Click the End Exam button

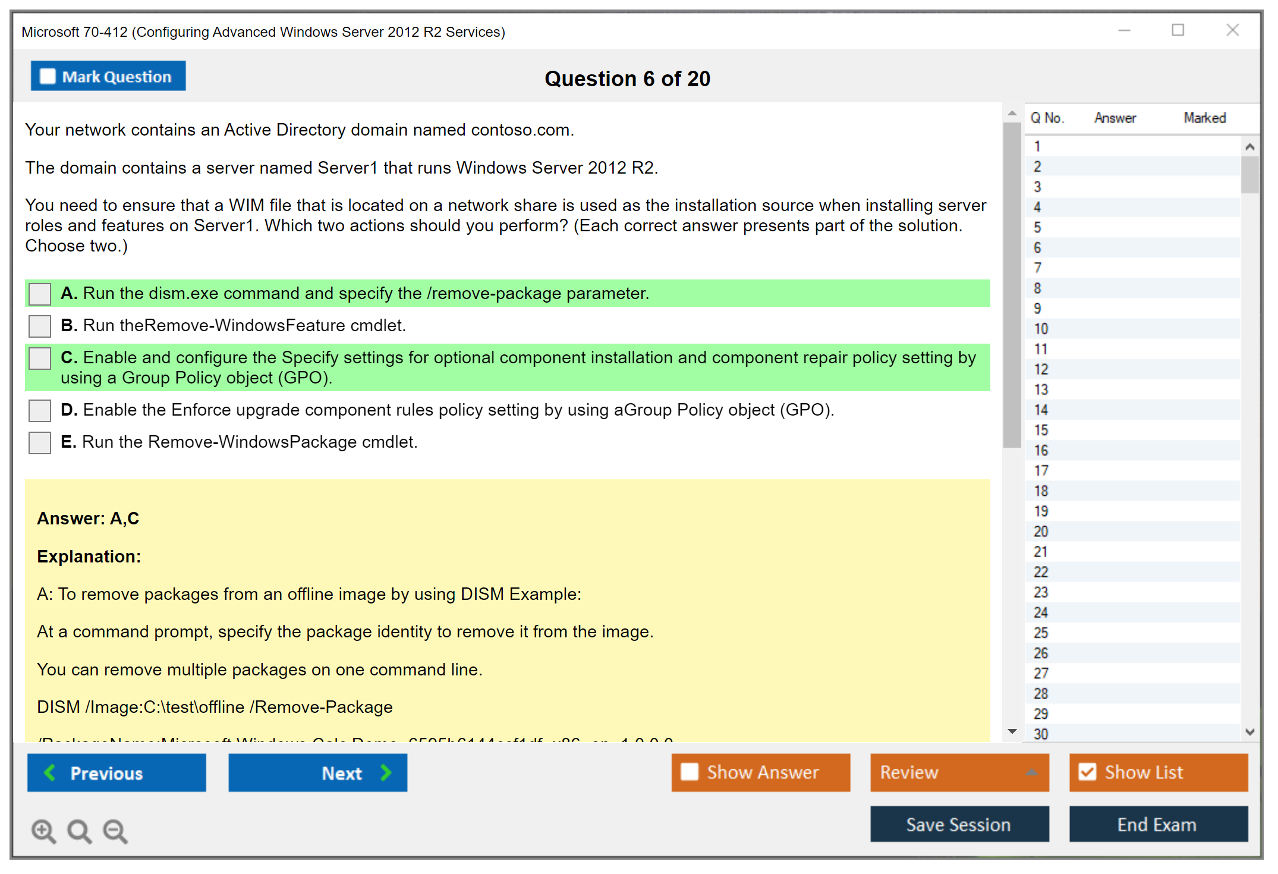[1157, 824]
